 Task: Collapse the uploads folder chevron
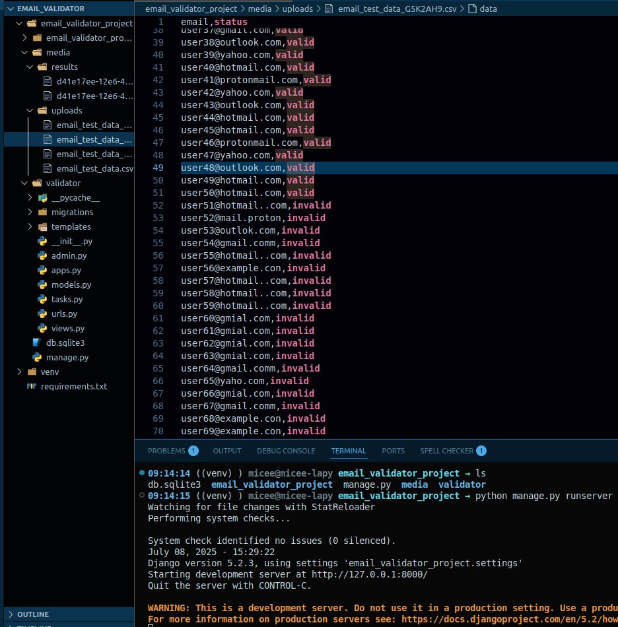point(30,110)
